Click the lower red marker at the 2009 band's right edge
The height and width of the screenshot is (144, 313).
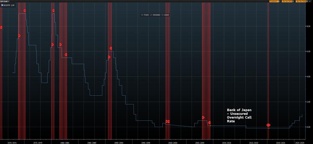209,122
